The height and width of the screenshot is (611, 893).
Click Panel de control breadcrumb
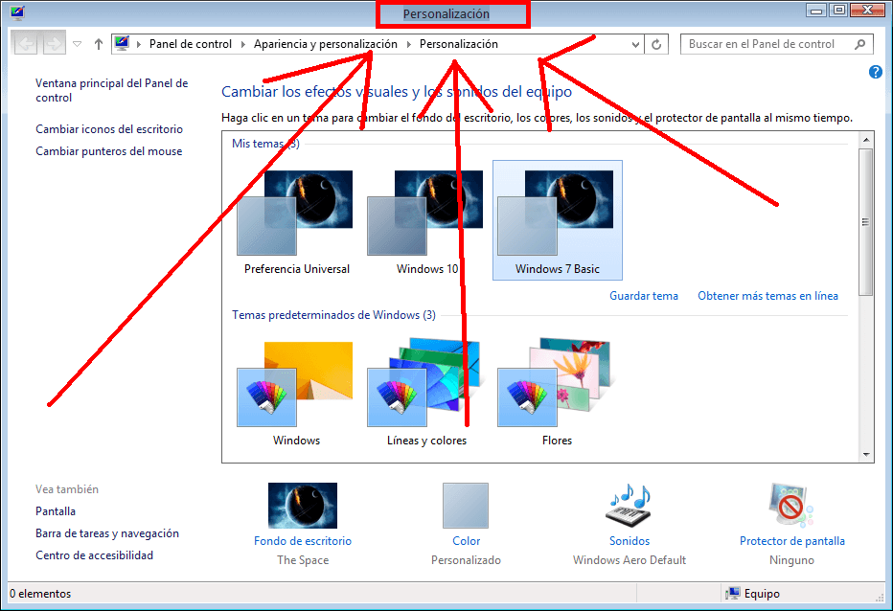(x=190, y=44)
